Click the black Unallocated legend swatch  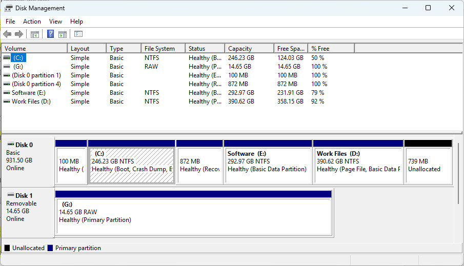7,248
